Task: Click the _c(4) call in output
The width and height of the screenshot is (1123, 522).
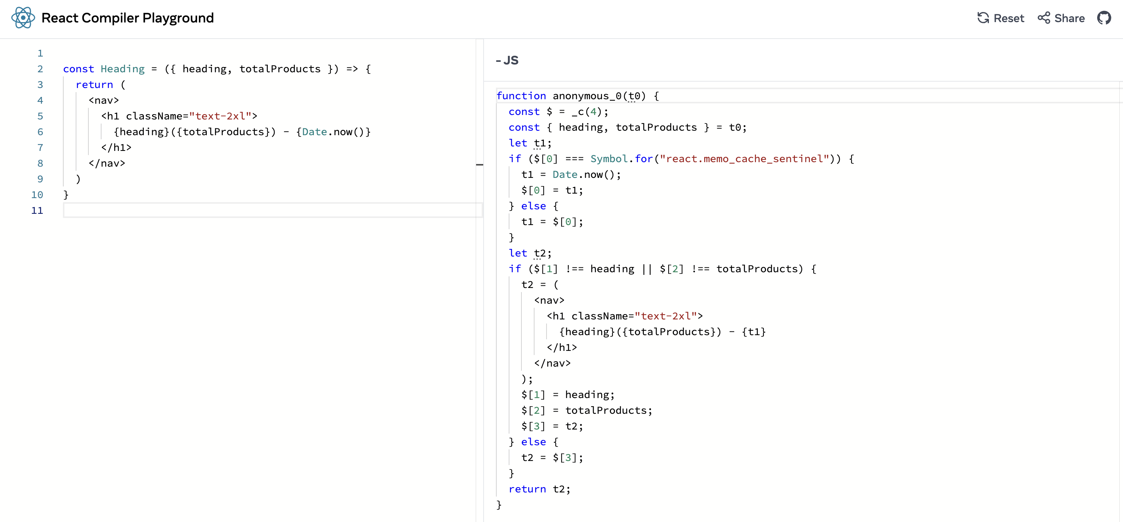Action: (587, 112)
